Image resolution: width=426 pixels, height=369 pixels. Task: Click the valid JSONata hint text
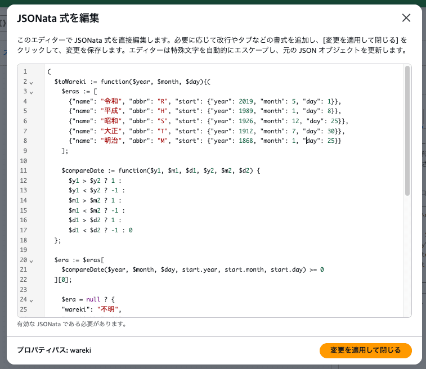point(72,324)
